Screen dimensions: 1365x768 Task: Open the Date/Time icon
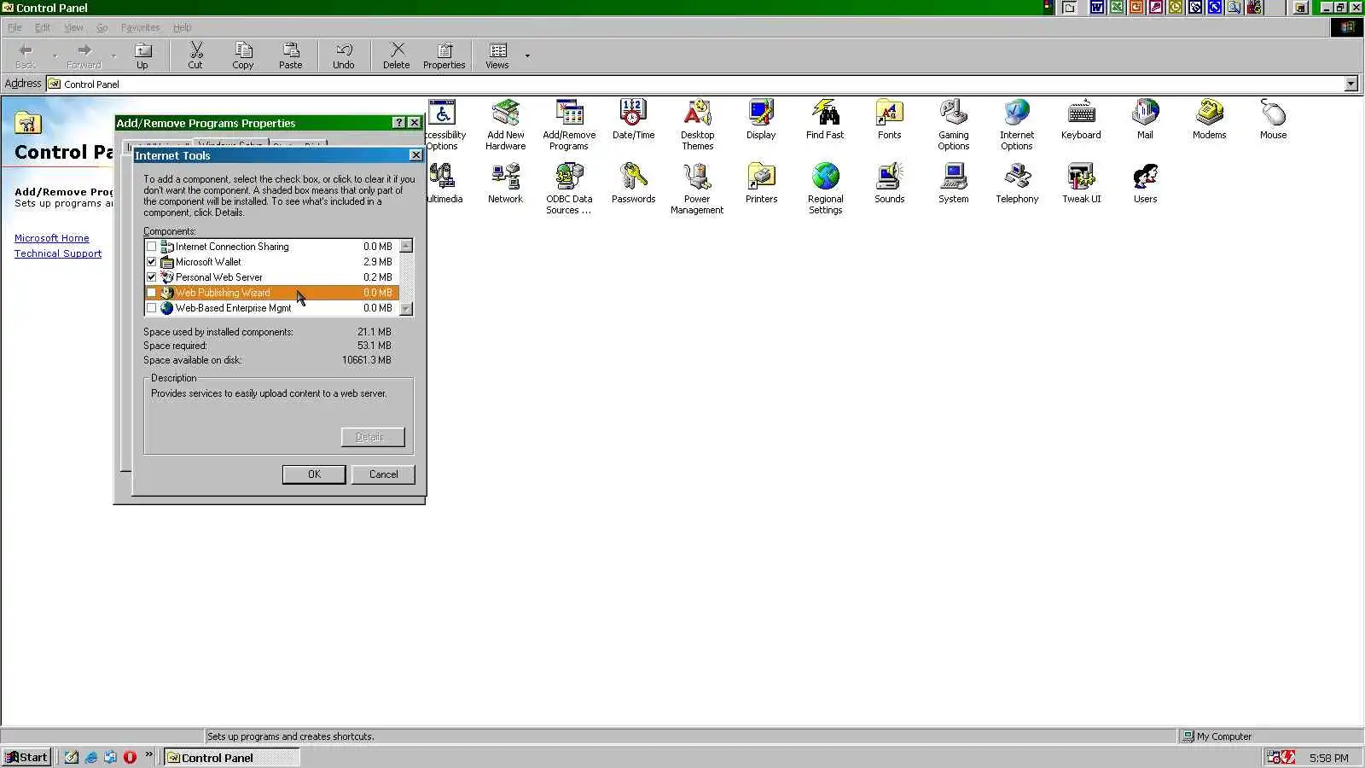tap(633, 119)
